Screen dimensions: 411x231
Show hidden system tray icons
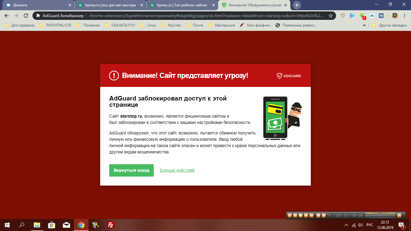tap(346, 225)
